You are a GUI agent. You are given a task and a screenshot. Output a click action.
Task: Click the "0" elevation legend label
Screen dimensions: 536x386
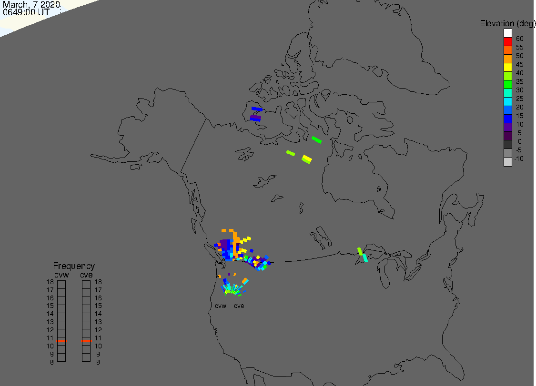520,141
